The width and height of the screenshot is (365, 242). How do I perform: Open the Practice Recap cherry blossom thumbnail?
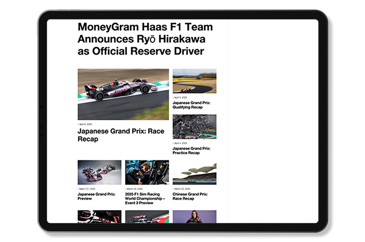click(194, 127)
